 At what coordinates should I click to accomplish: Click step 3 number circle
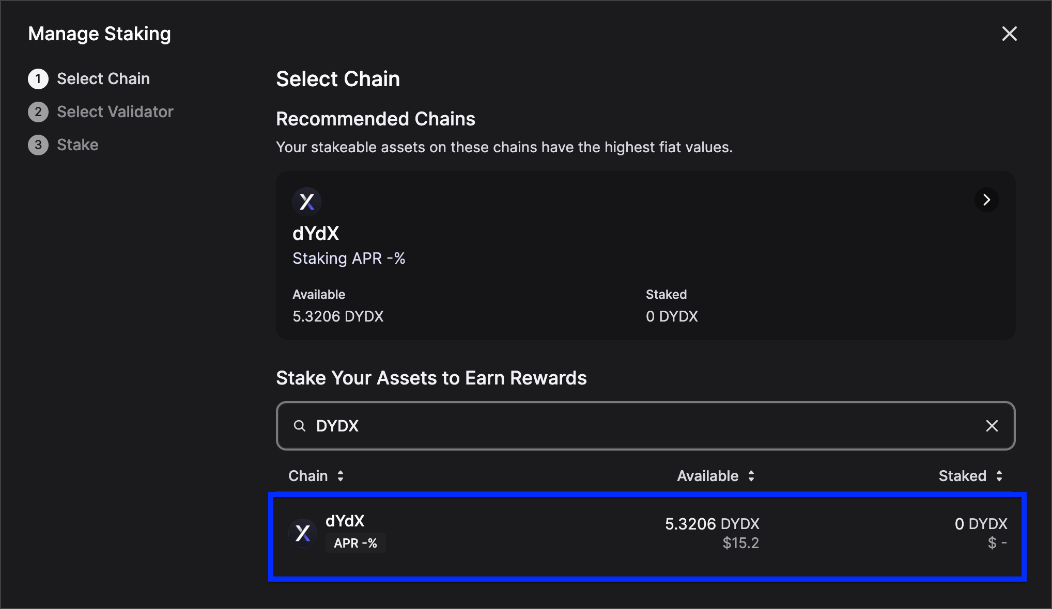pyautogui.click(x=38, y=145)
